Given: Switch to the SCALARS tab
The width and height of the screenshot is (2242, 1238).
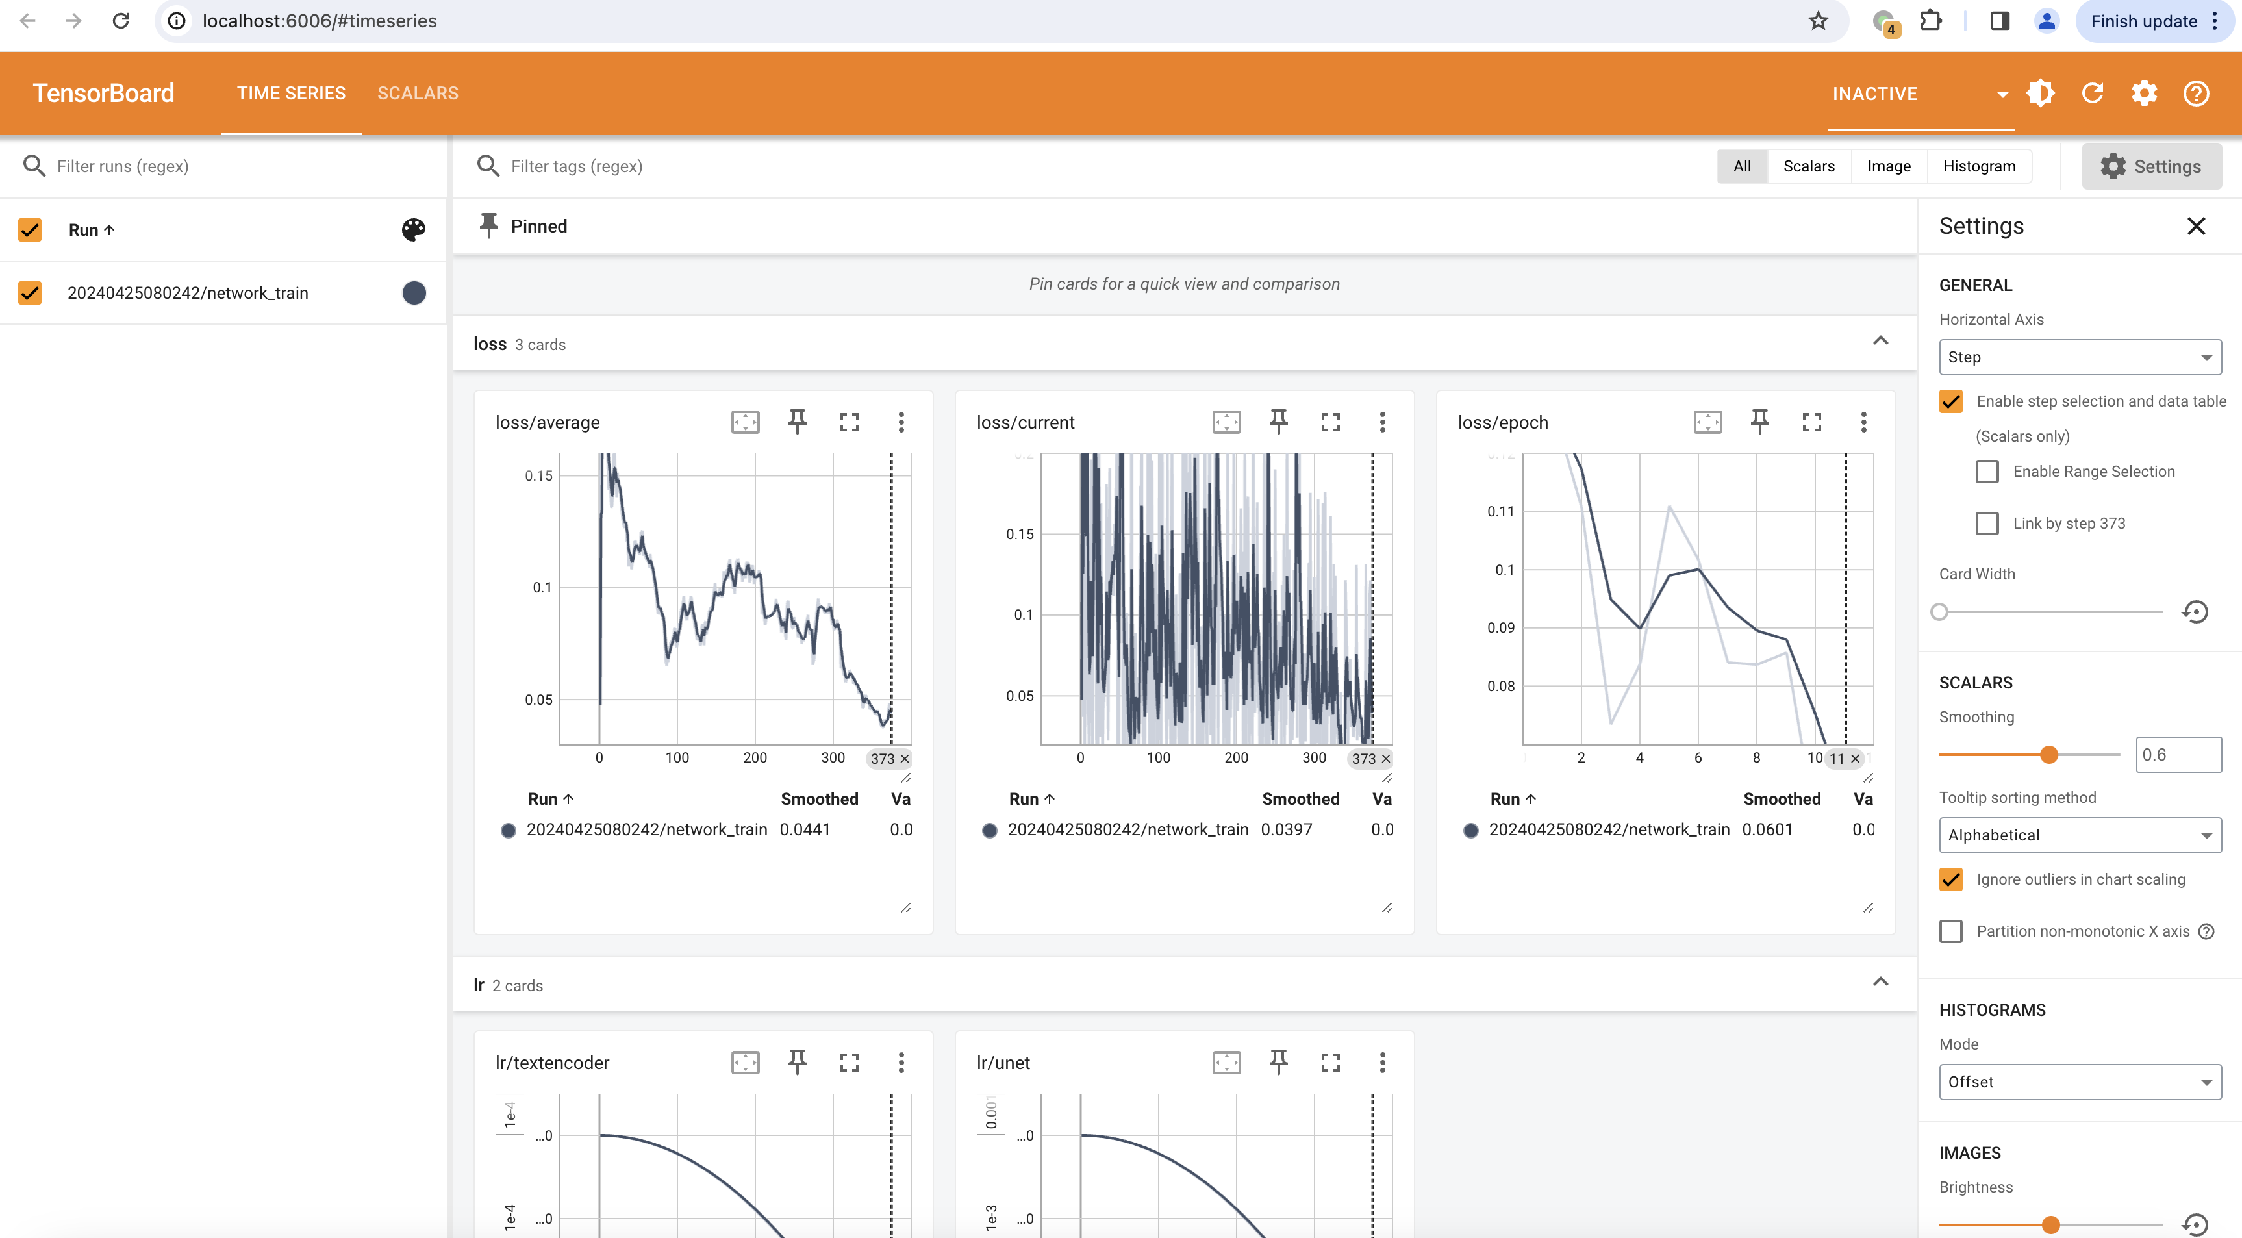Looking at the screenshot, I should pyautogui.click(x=418, y=93).
